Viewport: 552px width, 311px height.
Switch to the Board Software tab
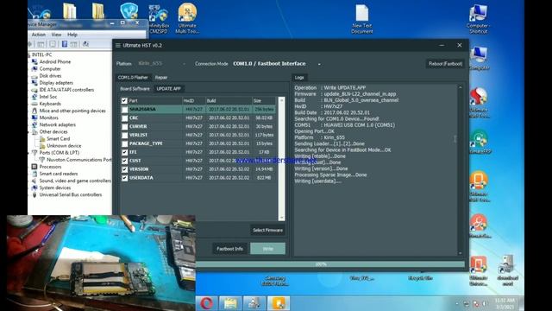point(135,89)
